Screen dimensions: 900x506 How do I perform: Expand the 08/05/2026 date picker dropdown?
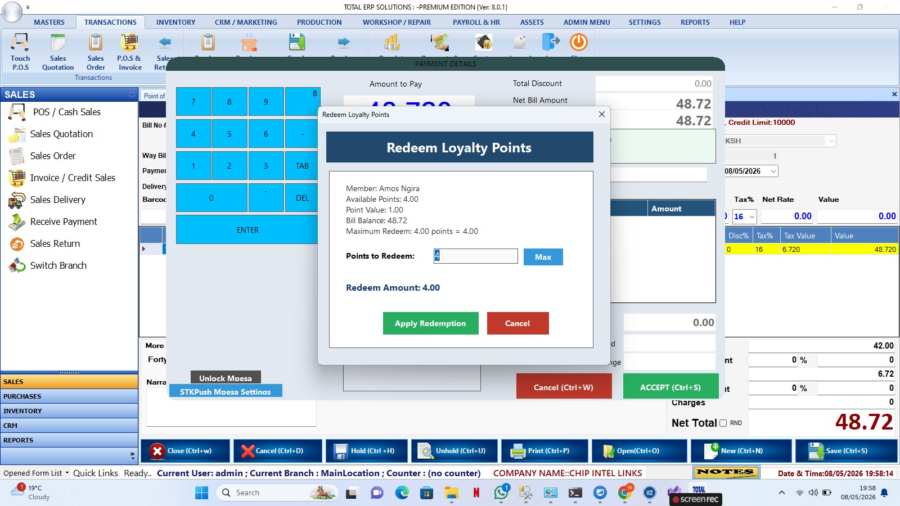point(773,171)
